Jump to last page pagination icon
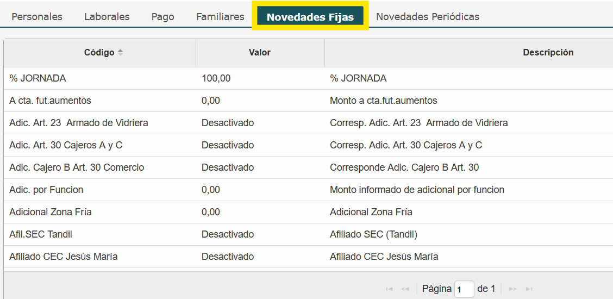The width and height of the screenshot is (613, 299). (529, 289)
